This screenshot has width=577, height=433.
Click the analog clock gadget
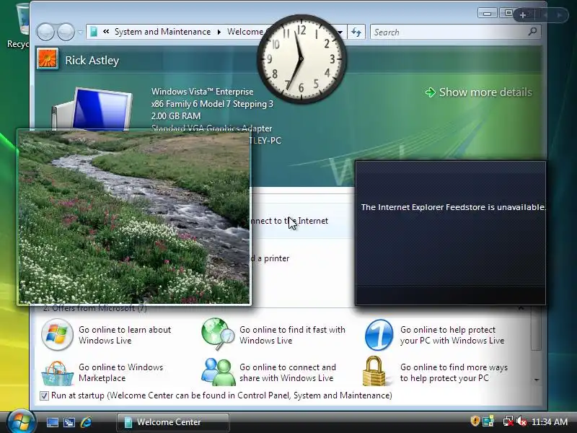301,59
